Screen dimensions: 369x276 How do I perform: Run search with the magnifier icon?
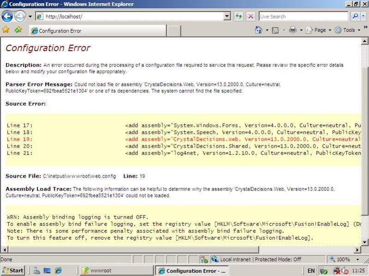tap(355, 16)
